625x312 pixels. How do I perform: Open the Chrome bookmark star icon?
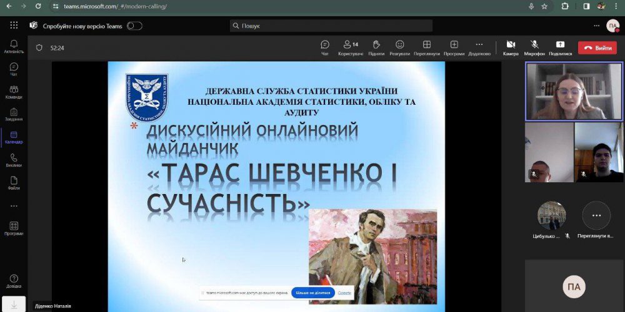click(544, 6)
